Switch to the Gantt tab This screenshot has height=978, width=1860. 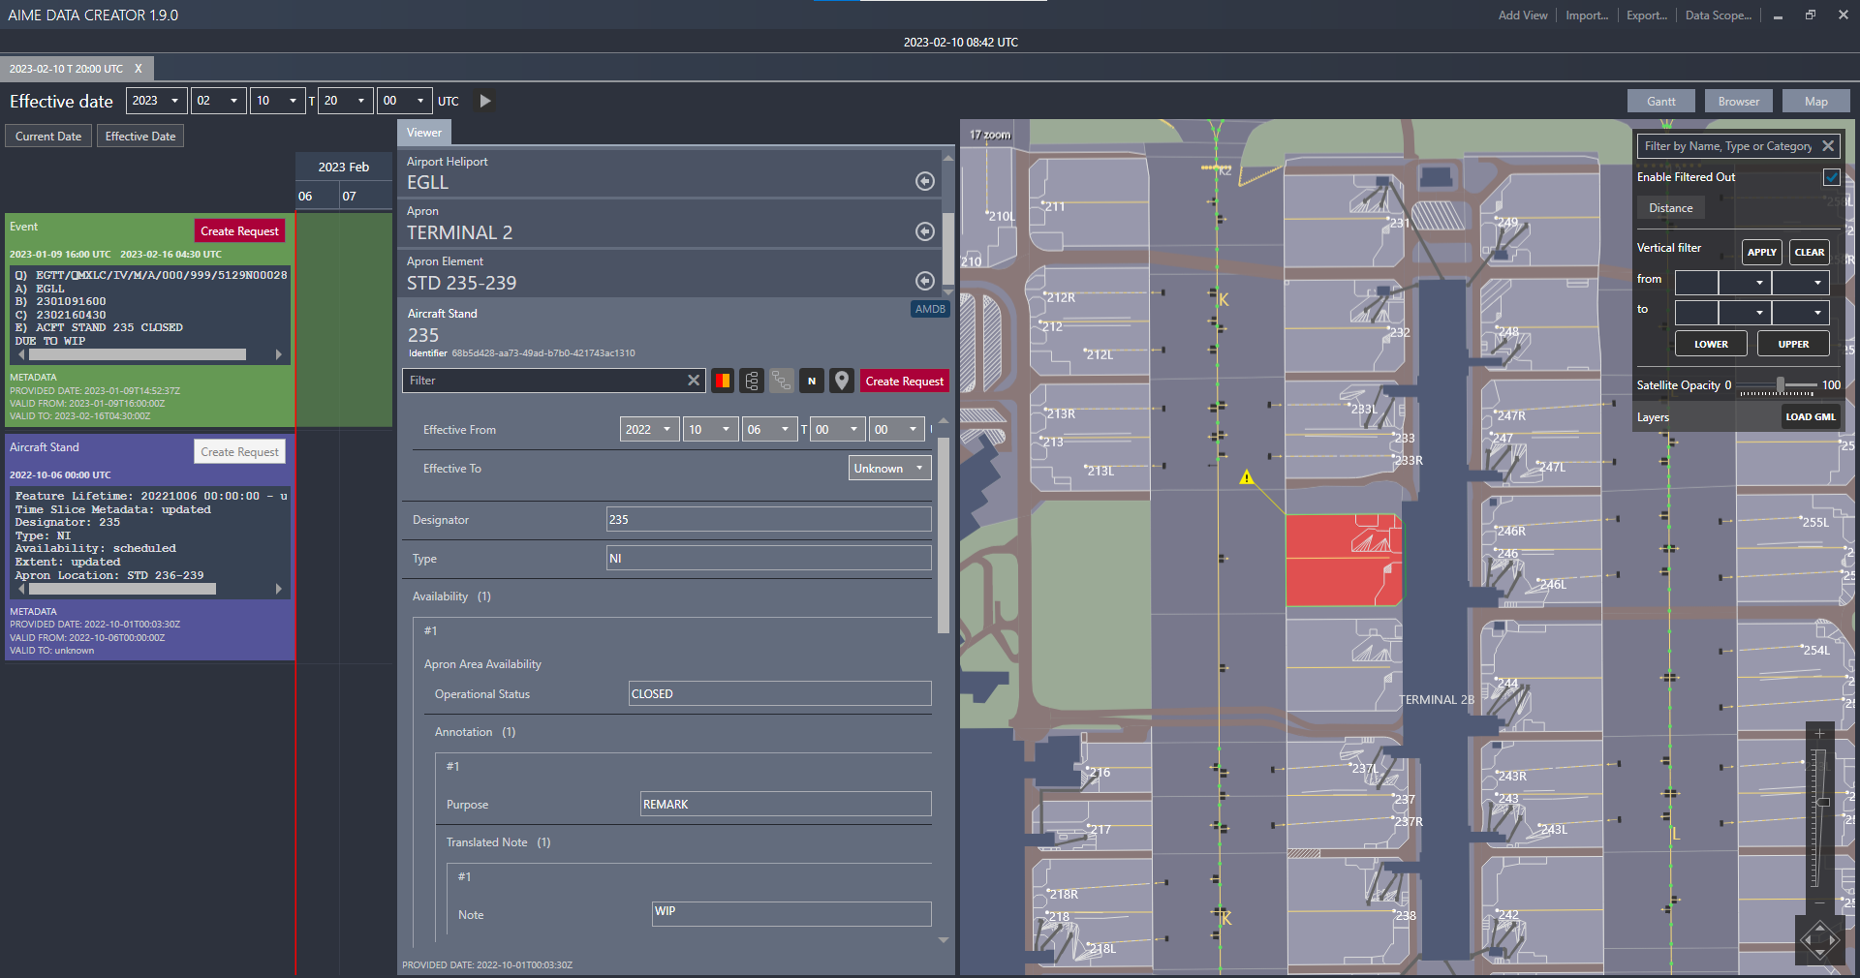[x=1660, y=102]
